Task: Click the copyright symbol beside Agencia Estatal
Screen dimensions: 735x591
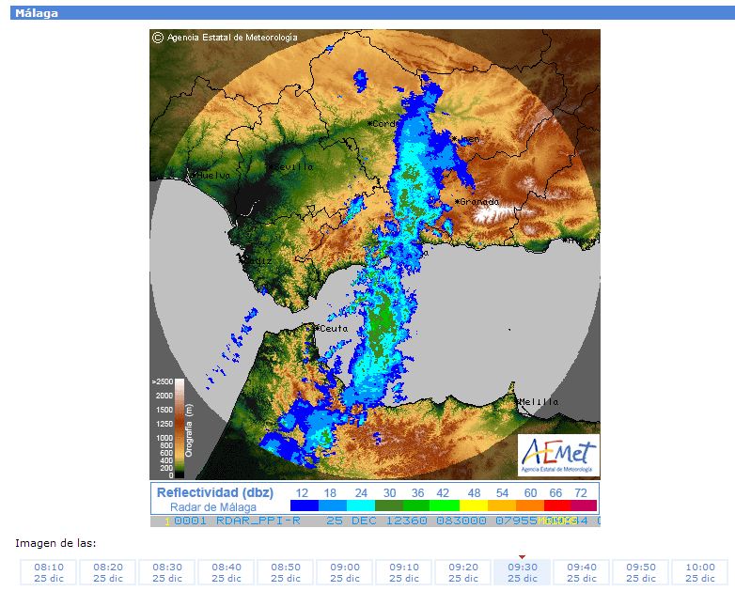Action: (158, 38)
